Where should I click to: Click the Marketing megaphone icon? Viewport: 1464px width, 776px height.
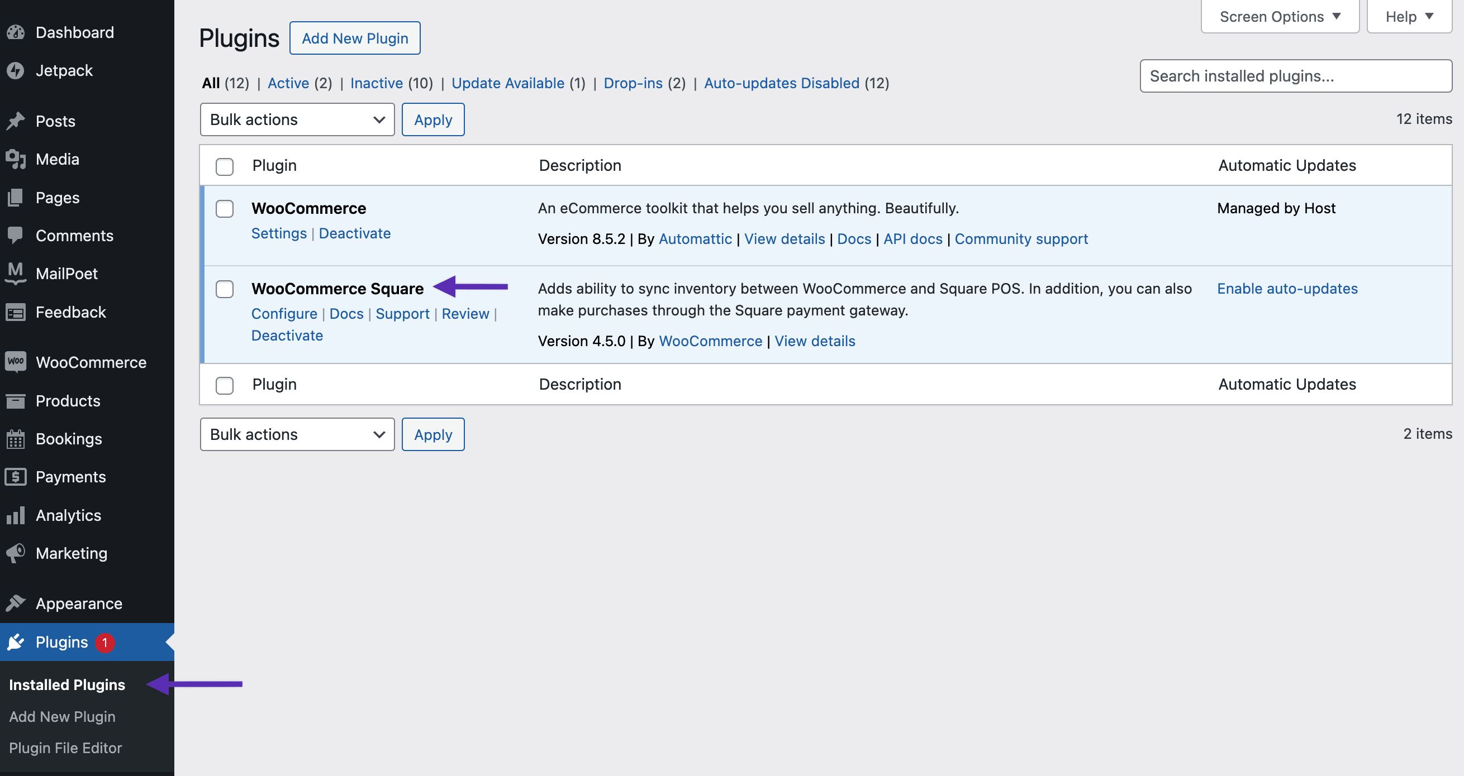16,553
